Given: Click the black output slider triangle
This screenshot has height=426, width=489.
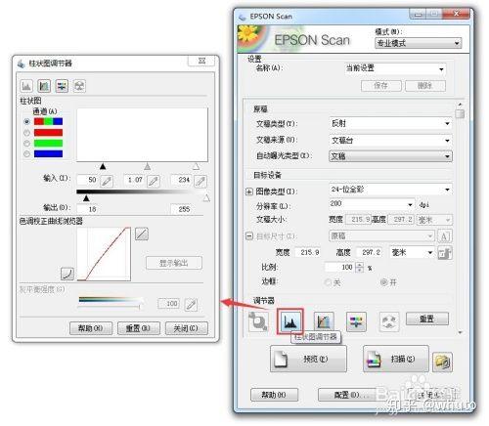Looking at the screenshot, I should (x=86, y=198).
